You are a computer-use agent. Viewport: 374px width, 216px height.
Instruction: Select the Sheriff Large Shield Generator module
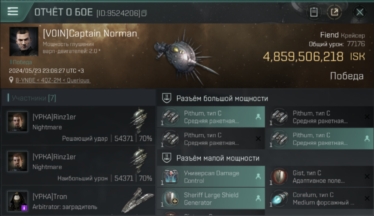(211, 198)
